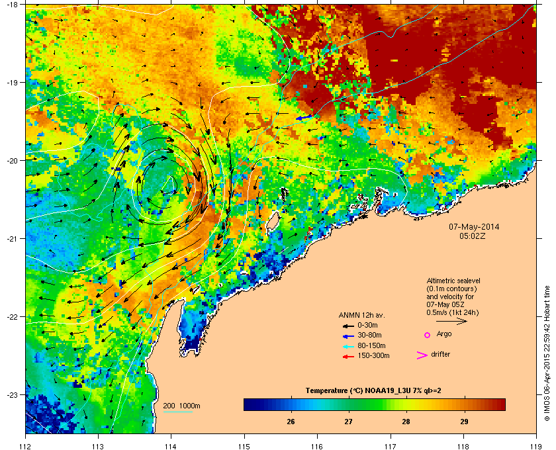The image size is (556, 450).
Task: Click the magenta Argo circle symbol
Action: [428, 335]
